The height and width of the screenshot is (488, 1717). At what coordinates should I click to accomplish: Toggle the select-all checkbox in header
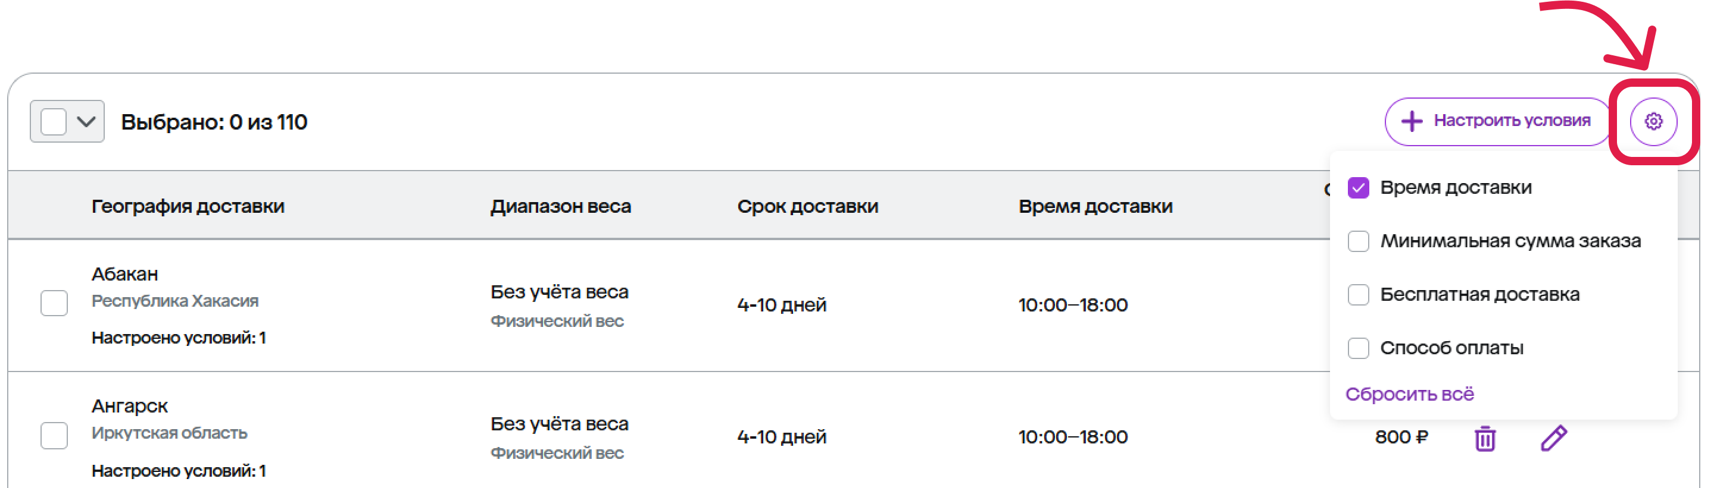[54, 122]
